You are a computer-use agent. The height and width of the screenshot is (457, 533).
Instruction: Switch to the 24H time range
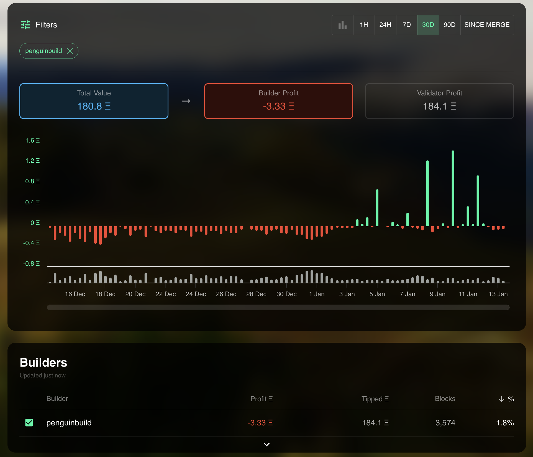[385, 25]
